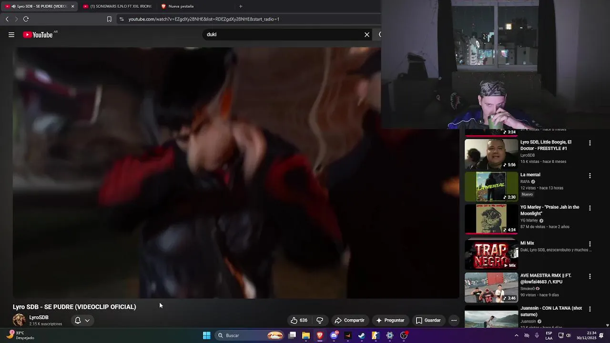Image resolution: width=610 pixels, height=343 pixels.
Task: Open the YouTube hamburger guide menu
Action: (x=11, y=34)
